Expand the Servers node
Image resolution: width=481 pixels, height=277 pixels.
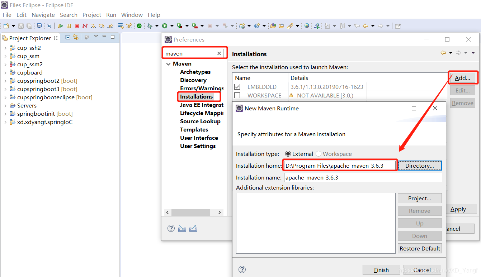click(5, 105)
